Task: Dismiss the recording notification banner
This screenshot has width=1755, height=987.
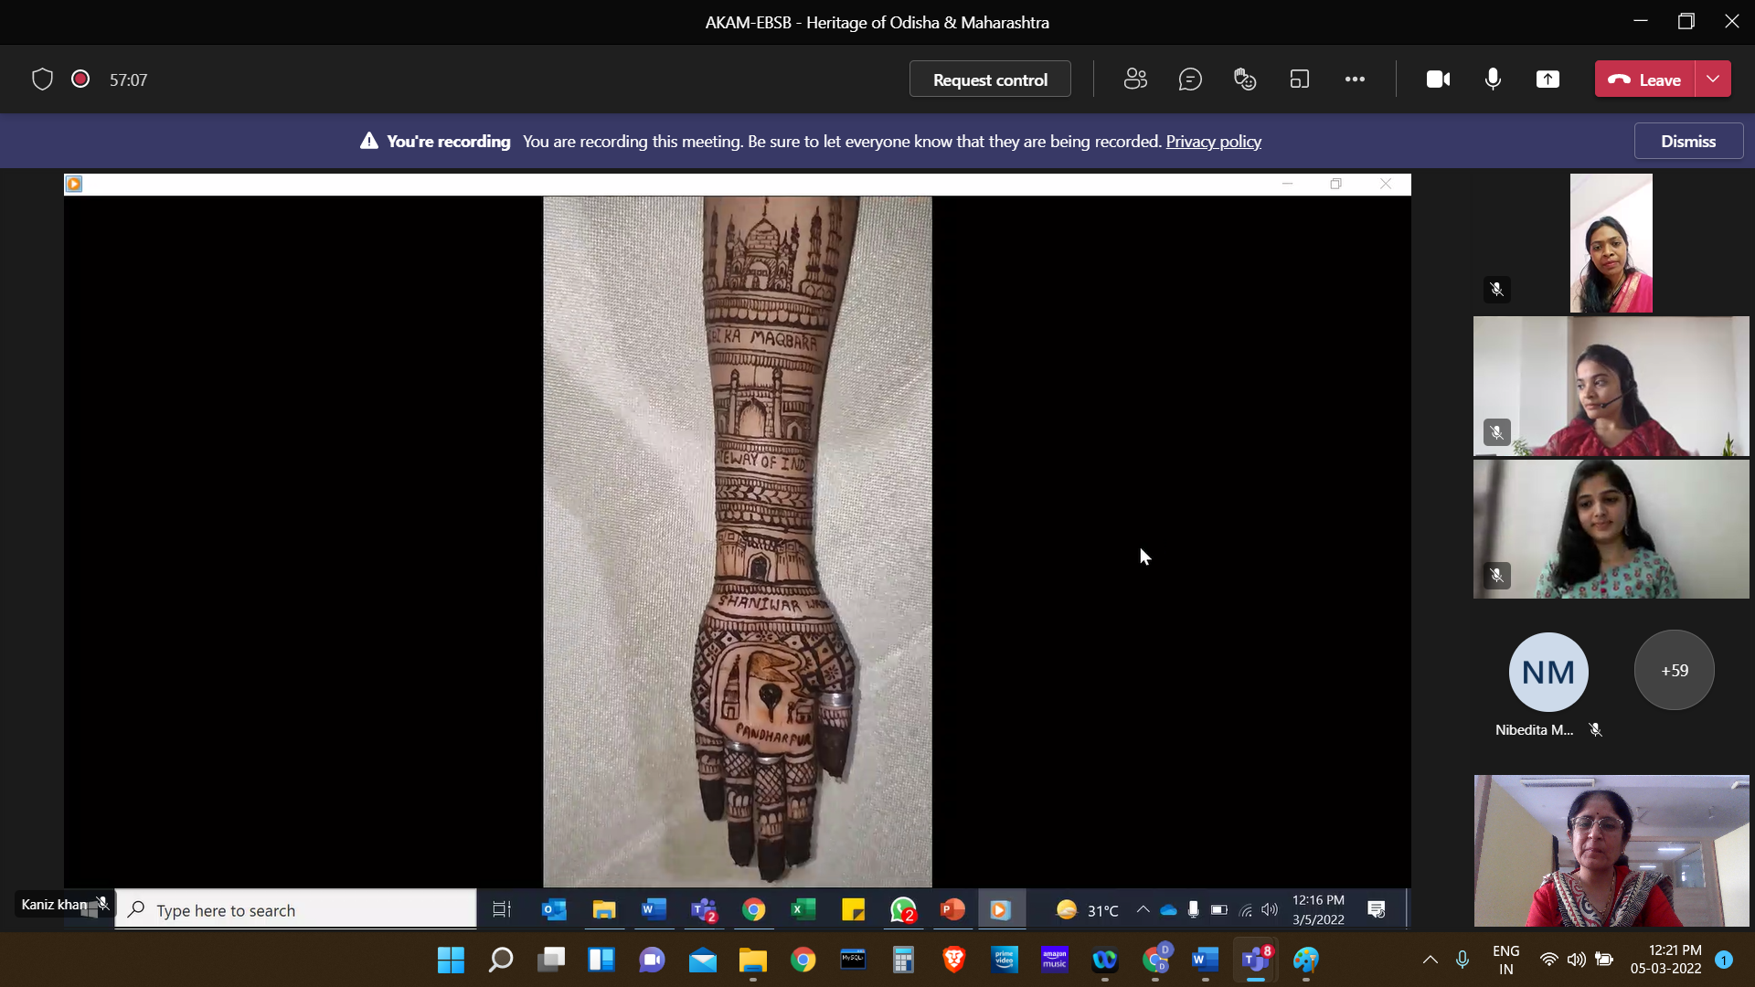Action: tap(1688, 142)
